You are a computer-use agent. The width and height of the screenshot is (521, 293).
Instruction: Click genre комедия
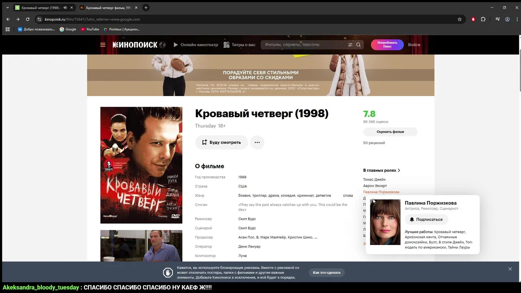point(288,196)
